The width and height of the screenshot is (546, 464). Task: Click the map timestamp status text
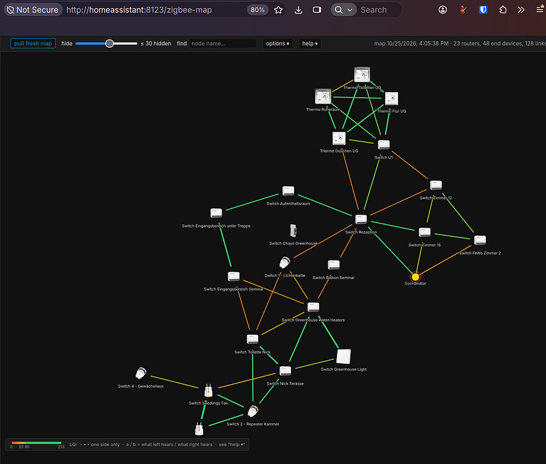pos(459,43)
